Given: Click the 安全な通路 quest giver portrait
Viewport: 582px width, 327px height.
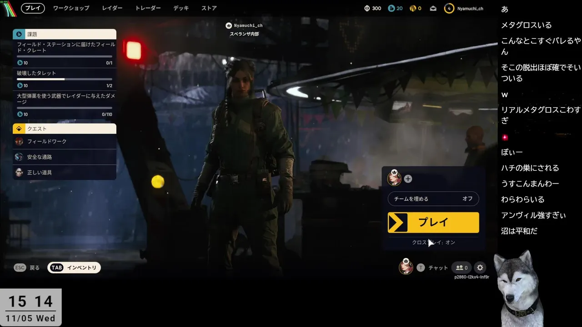Looking at the screenshot, I should pyautogui.click(x=19, y=157).
